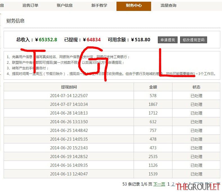The height and width of the screenshot is (192, 222).
Task: Click the row dated 2014-06-28 14:18:13
Action: pos(112,113)
